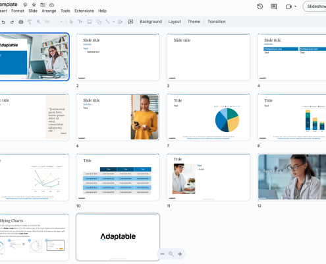
Task: Click the Undo arrow icon
Action: (3, 22)
